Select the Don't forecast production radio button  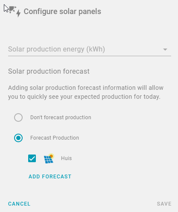pyautogui.click(x=18, y=117)
